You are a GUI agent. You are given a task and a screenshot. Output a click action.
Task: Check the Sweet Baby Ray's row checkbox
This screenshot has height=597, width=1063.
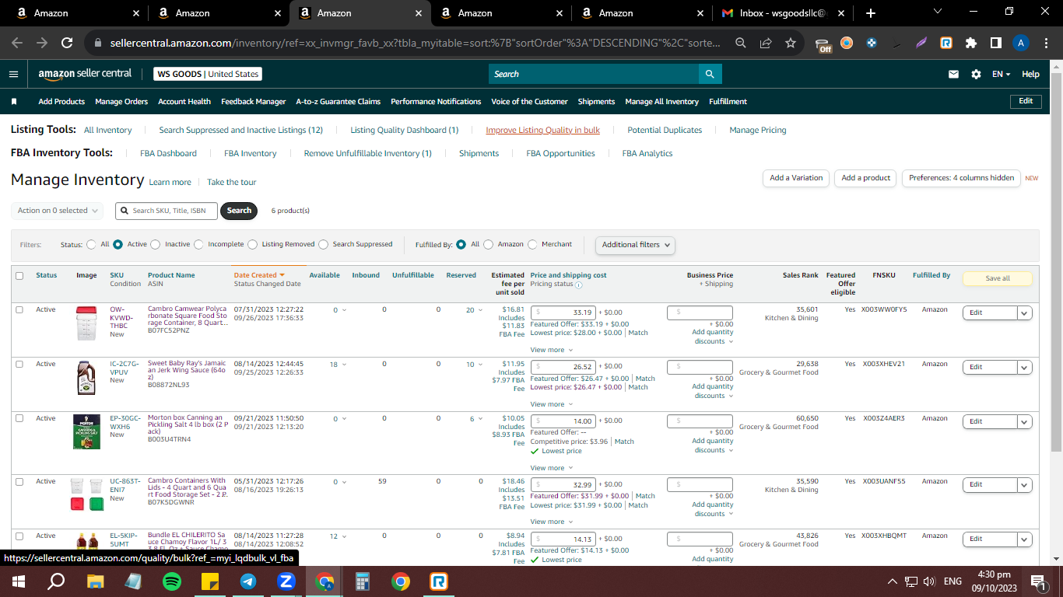19,364
